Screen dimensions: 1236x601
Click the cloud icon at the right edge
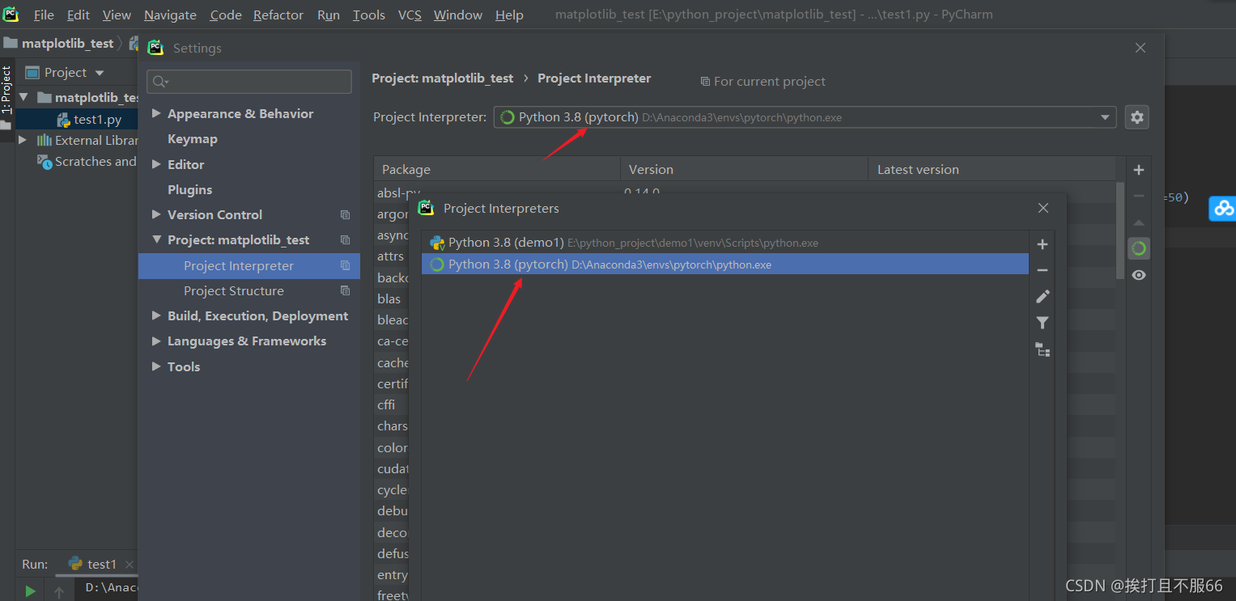(1222, 208)
